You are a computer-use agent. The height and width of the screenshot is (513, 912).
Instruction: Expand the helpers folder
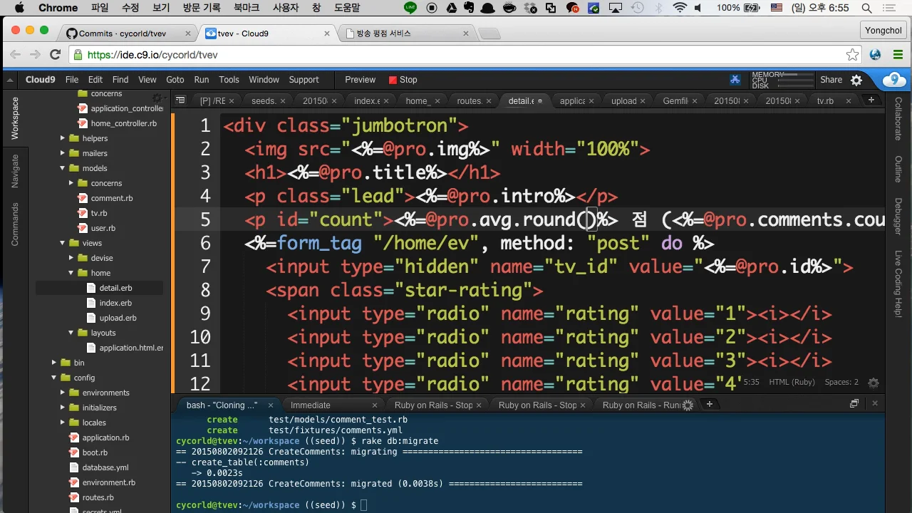(63, 138)
